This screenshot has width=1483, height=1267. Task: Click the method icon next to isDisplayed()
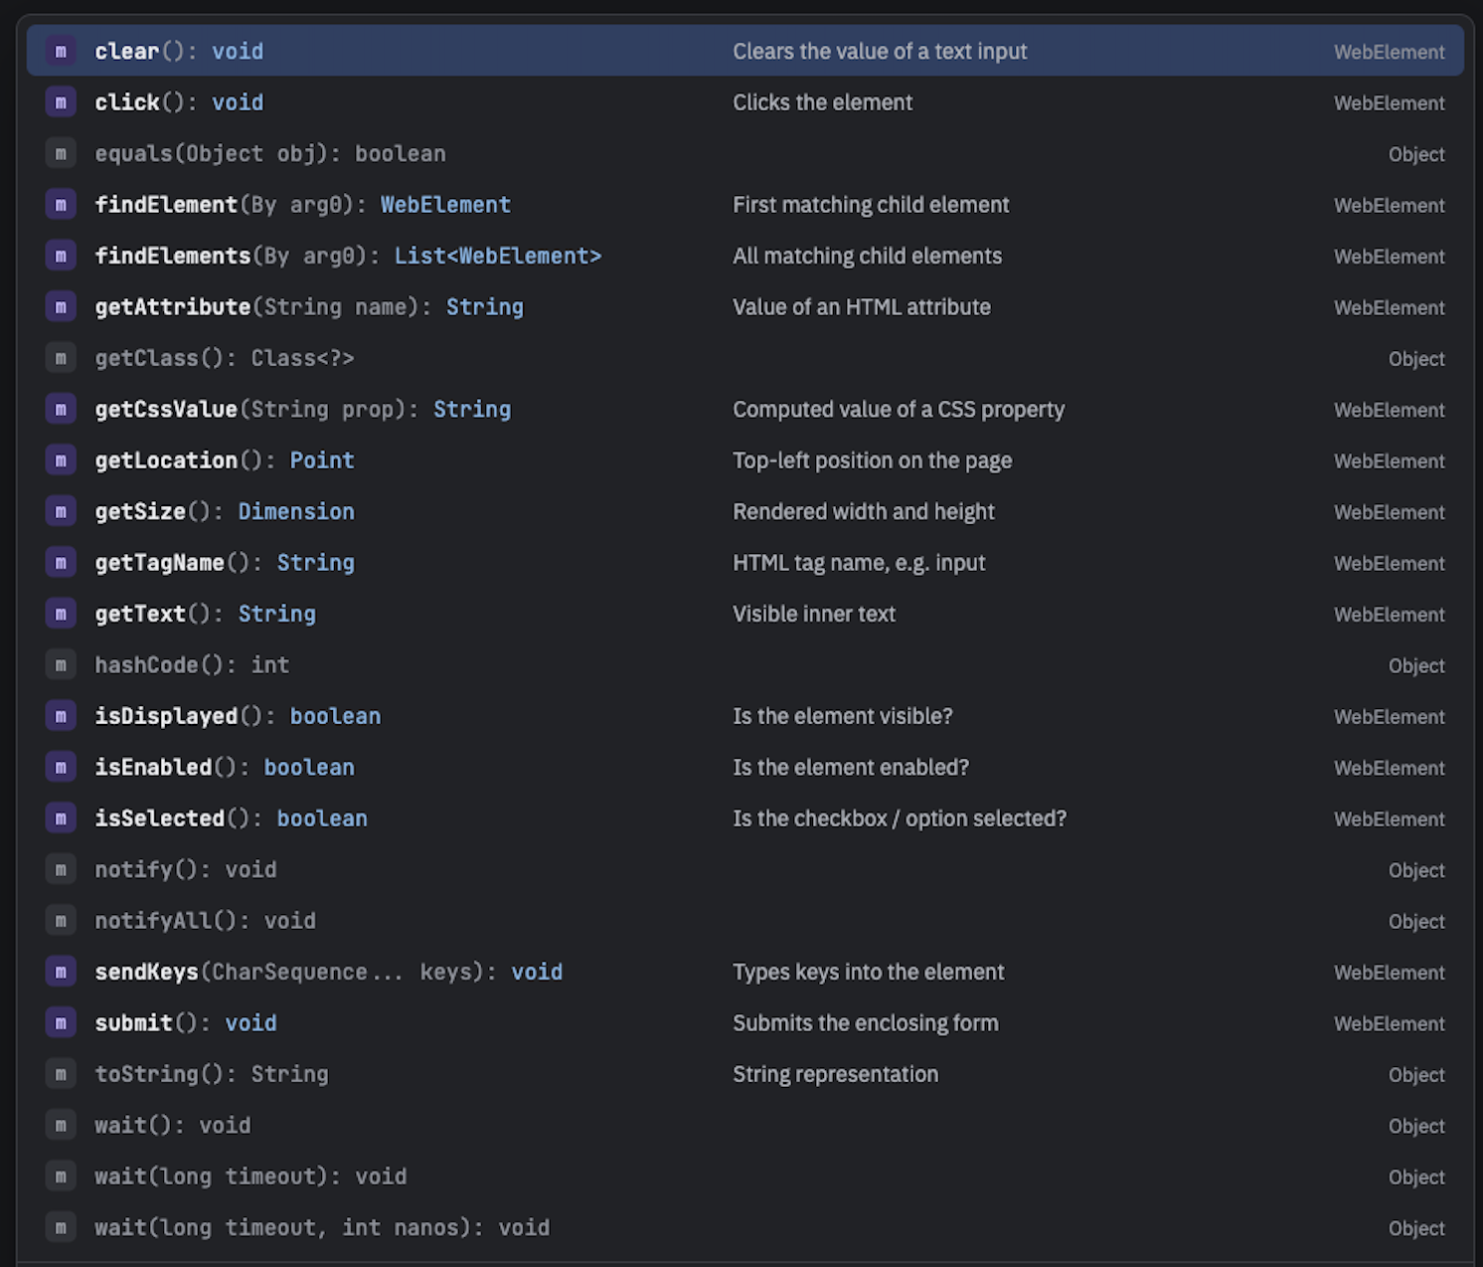click(61, 716)
